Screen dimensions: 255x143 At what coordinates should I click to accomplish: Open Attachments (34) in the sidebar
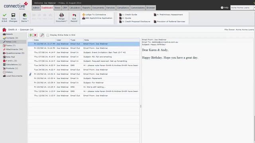[x=13, y=49]
